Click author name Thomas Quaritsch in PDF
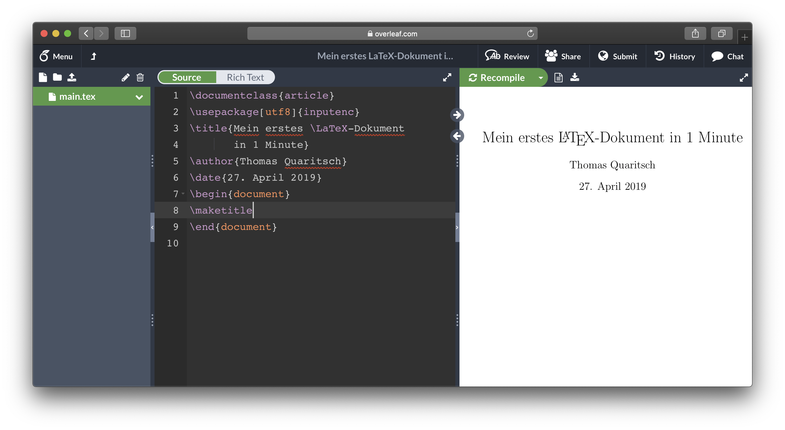This screenshot has width=785, height=430. coord(612,165)
